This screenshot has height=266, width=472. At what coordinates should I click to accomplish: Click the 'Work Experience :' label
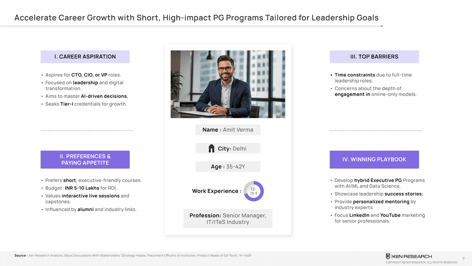point(216,191)
